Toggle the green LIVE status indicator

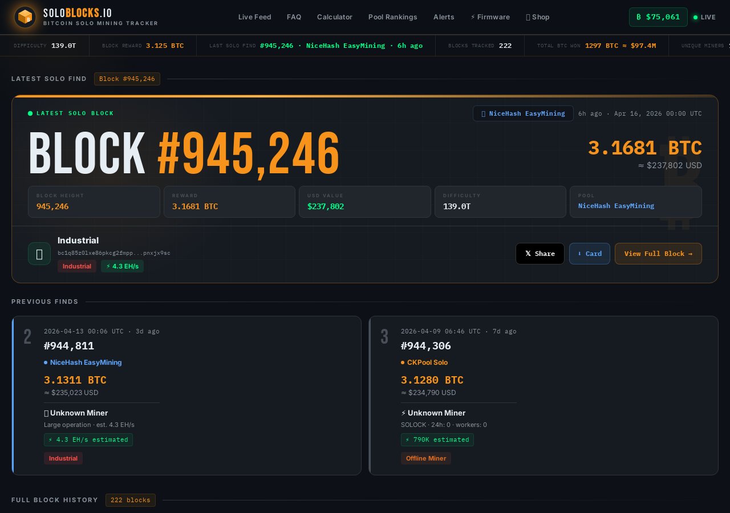696,18
